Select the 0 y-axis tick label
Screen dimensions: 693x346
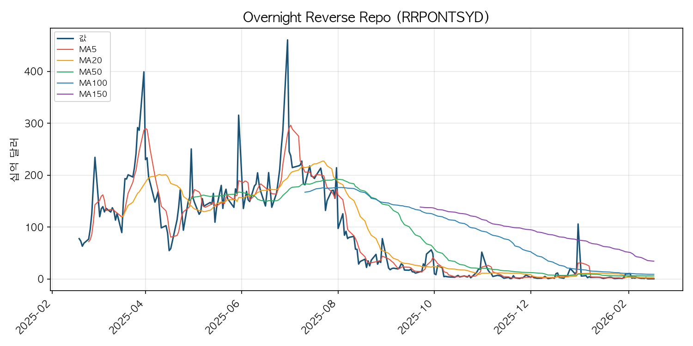click(41, 279)
